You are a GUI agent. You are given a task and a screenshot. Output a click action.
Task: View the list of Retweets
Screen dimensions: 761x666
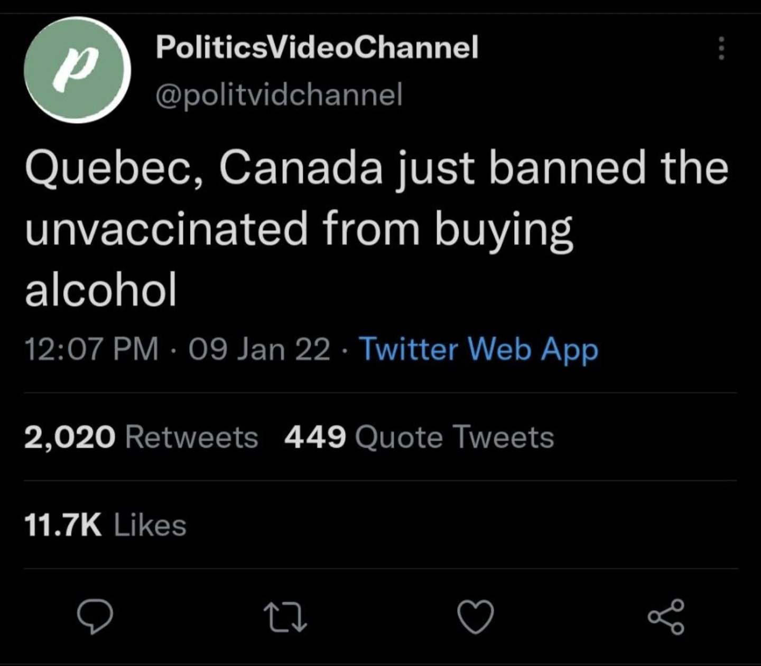(191, 437)
